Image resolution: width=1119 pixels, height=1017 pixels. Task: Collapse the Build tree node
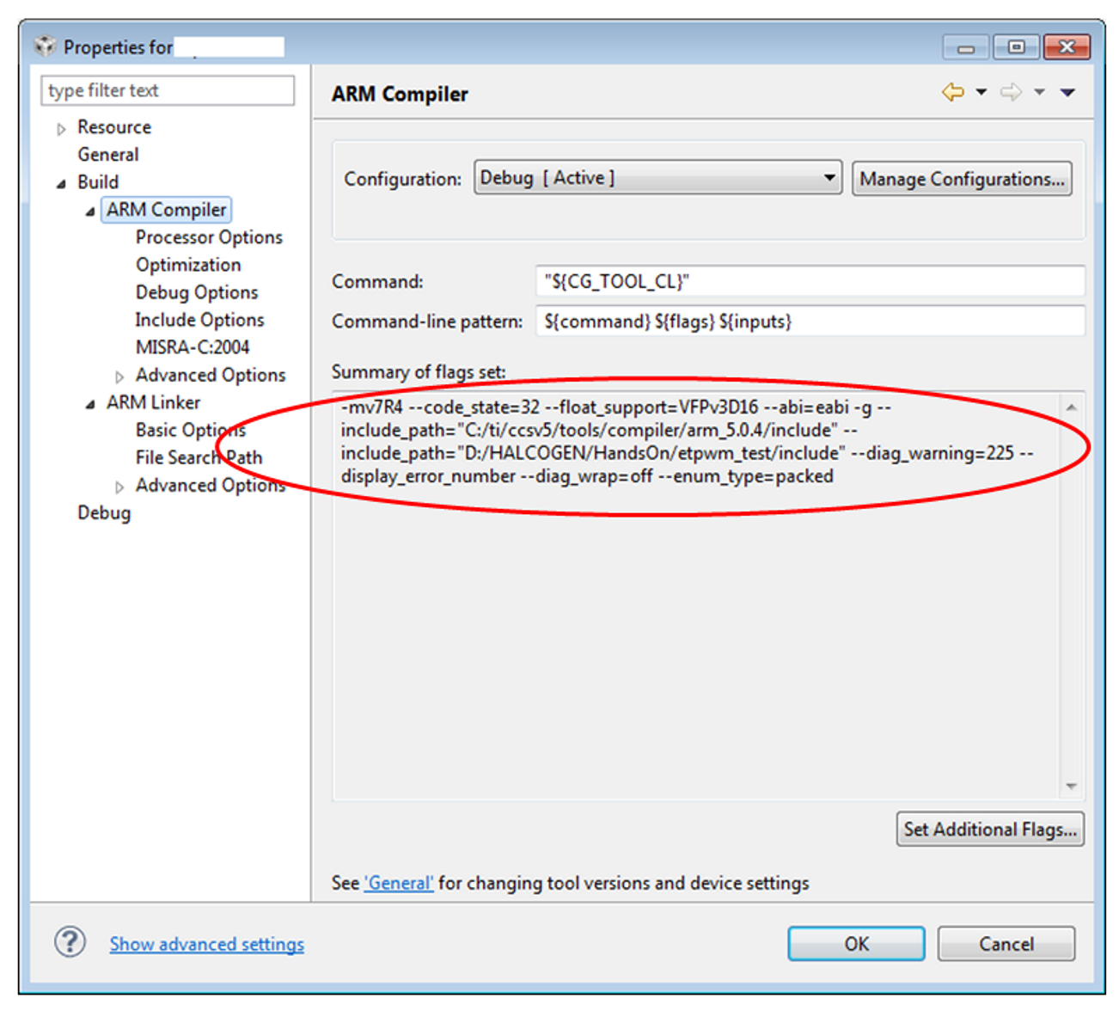point(60,182)
